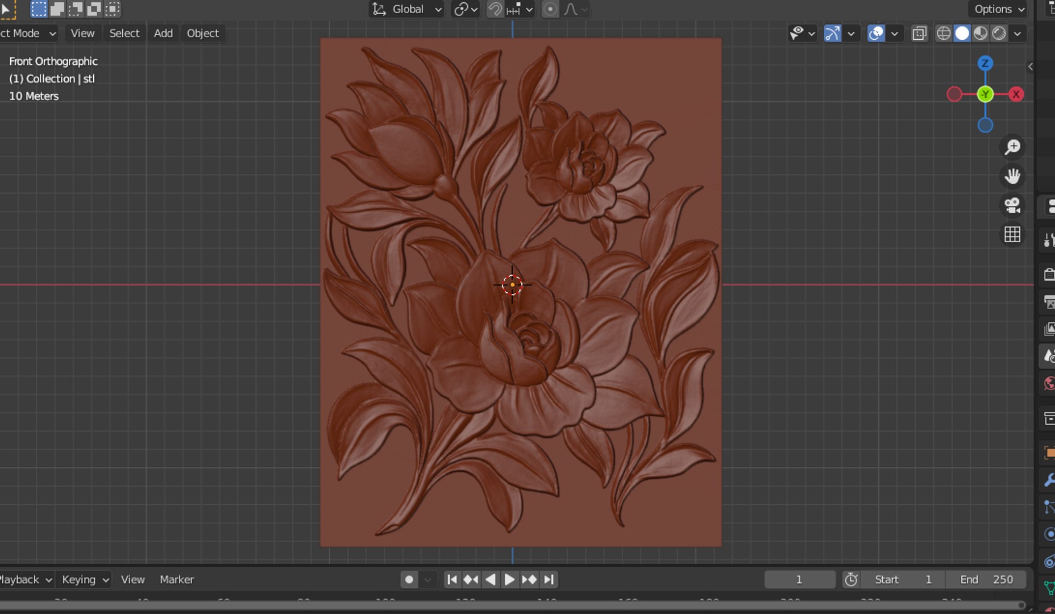The image size is (1055, 614).
Task: Click the green -Y axis gizmo handle
Action: click(985, 94)
